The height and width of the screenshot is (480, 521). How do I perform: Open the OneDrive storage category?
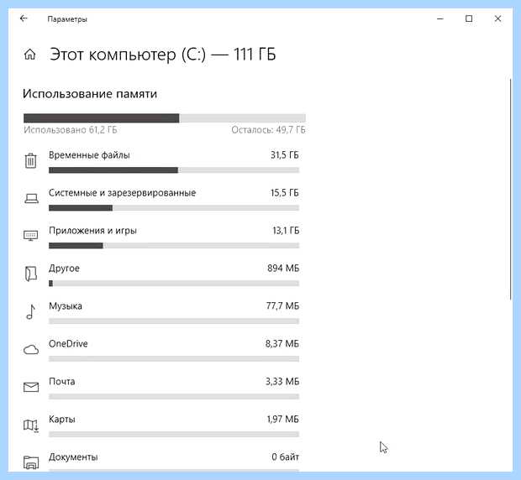pos(161,351)
